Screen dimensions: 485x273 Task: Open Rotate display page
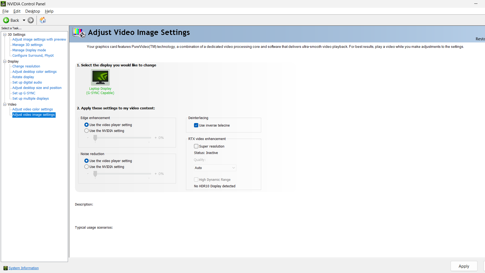pos(23,77)
